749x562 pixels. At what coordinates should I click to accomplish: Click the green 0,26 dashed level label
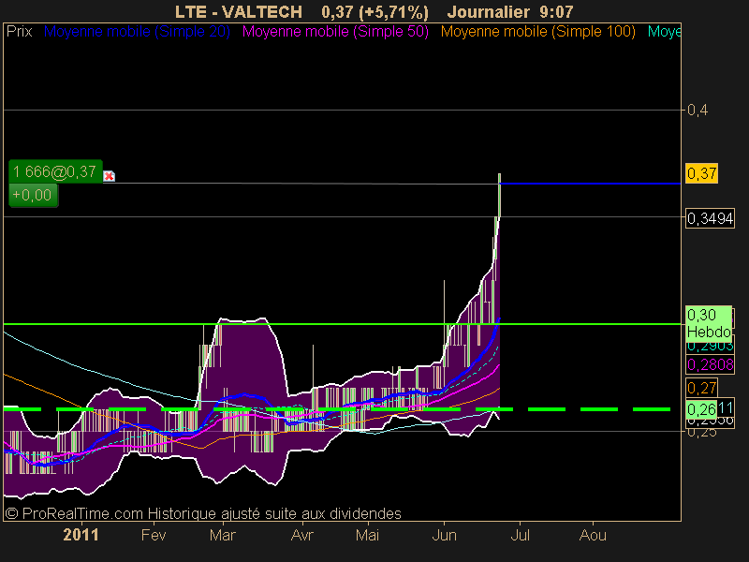tap(701, 409)
